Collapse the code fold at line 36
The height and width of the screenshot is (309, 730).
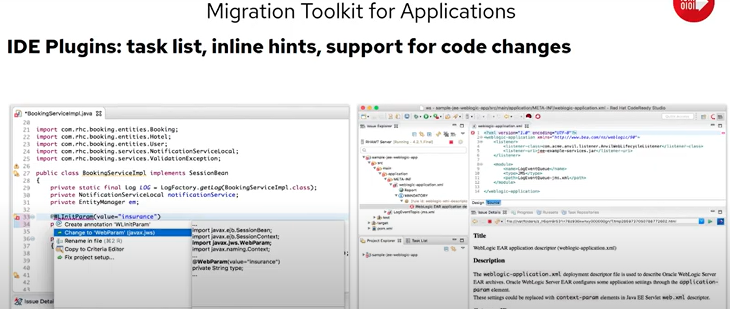(32, 239)
